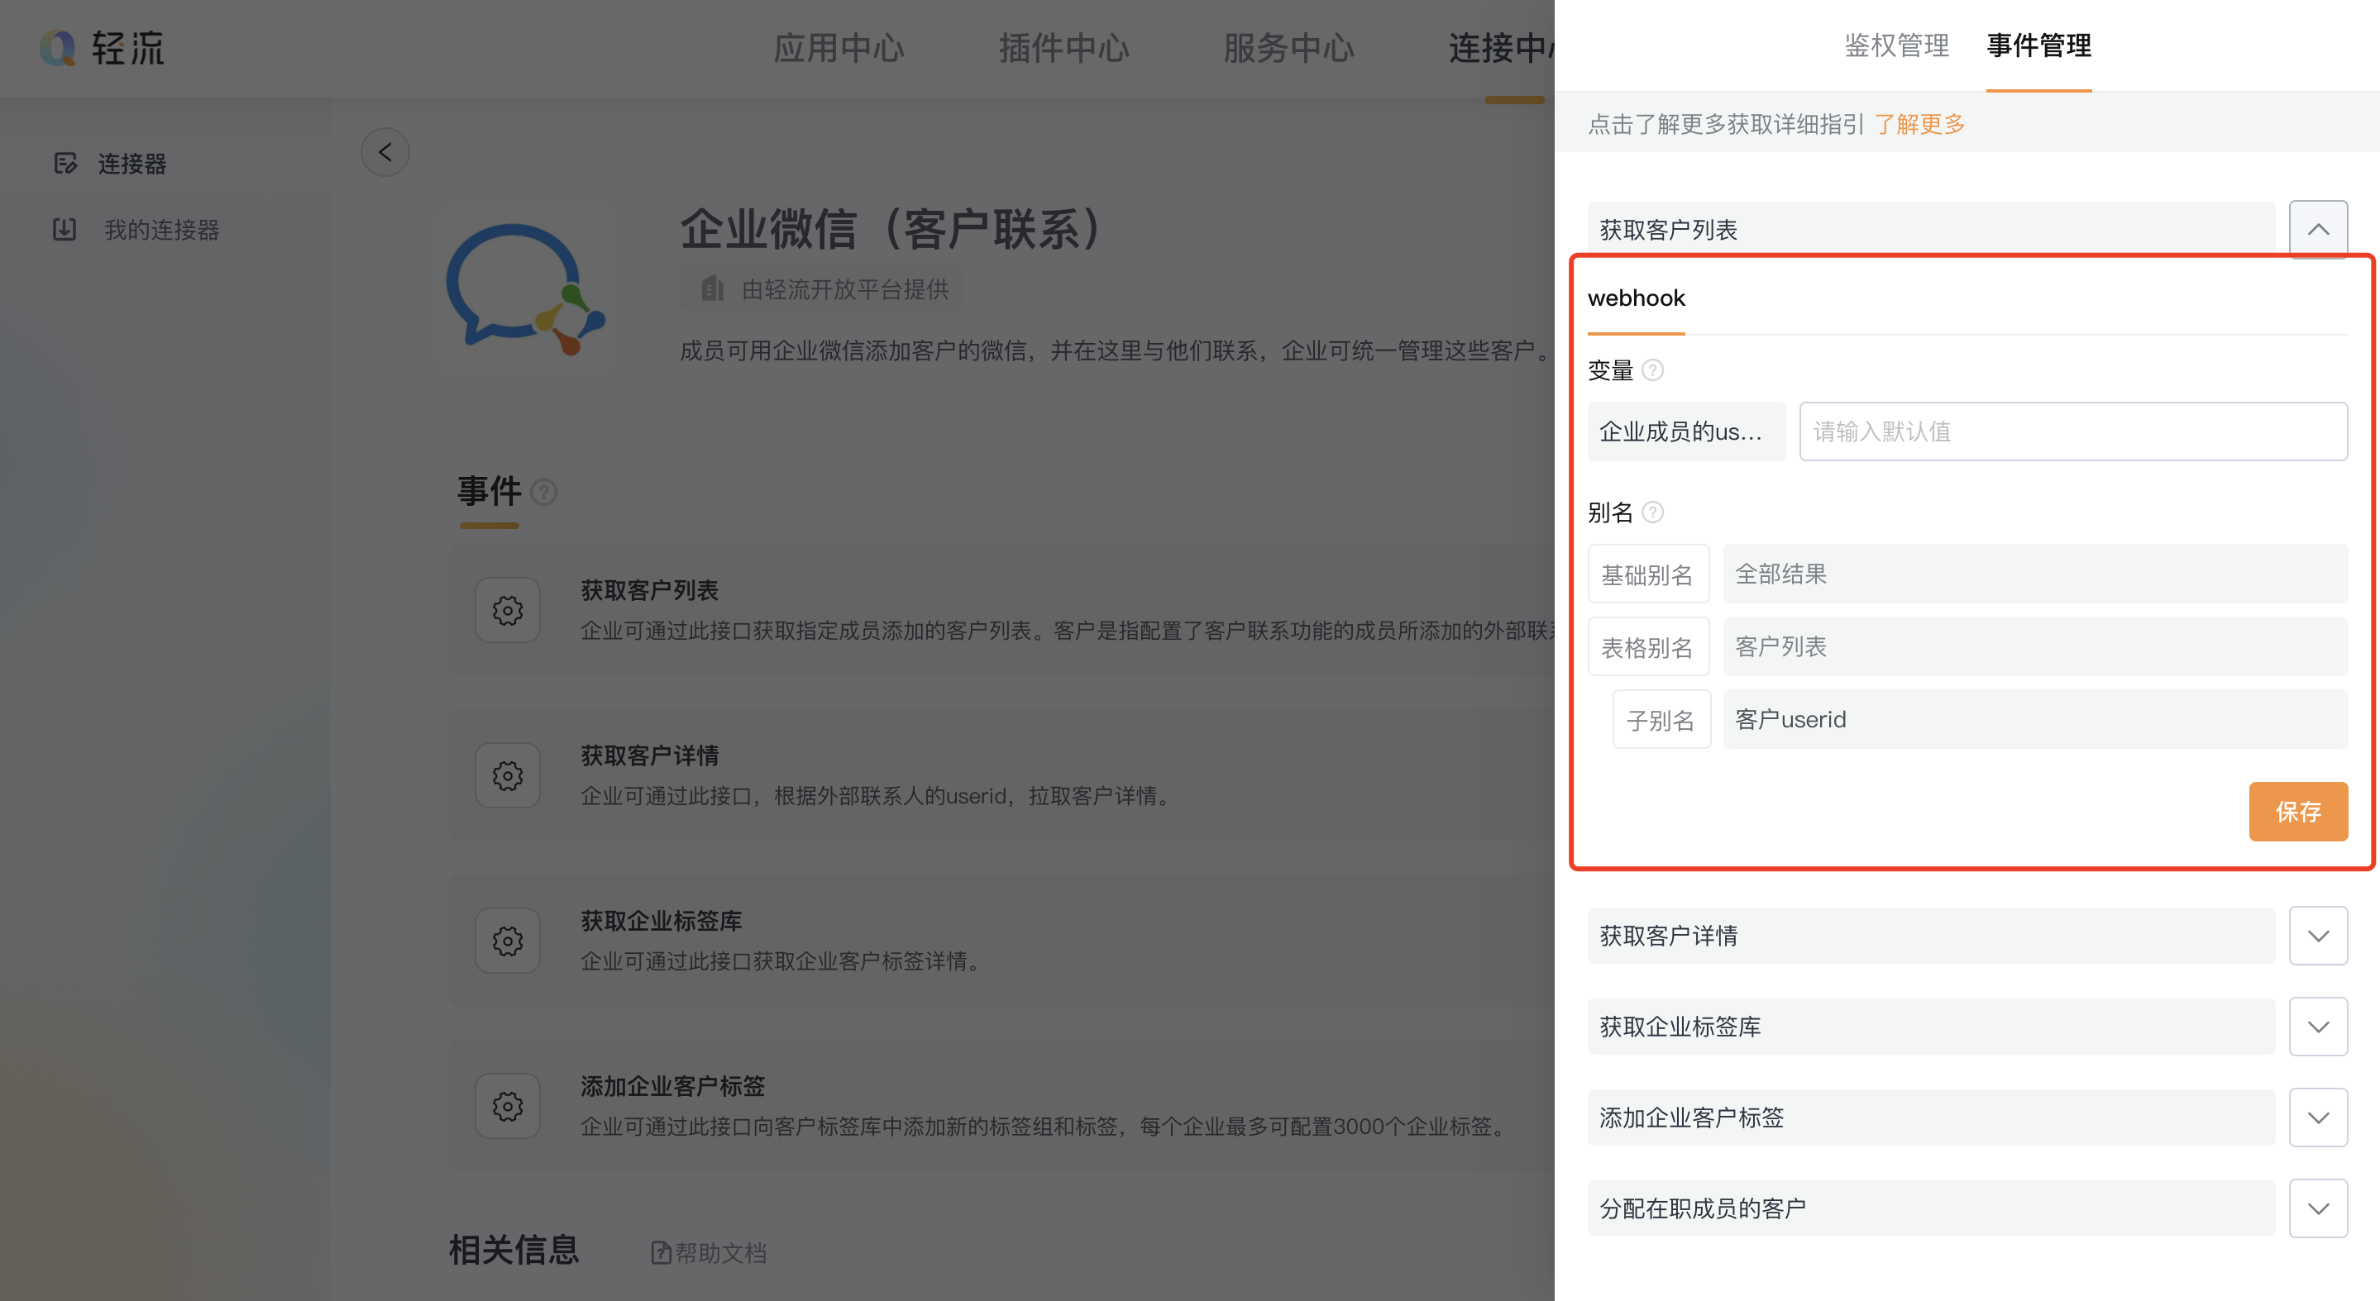Screen dimensions: 2380x1301
Task: Click the 企业成员的us... variable label
Action: (1686, 431)
